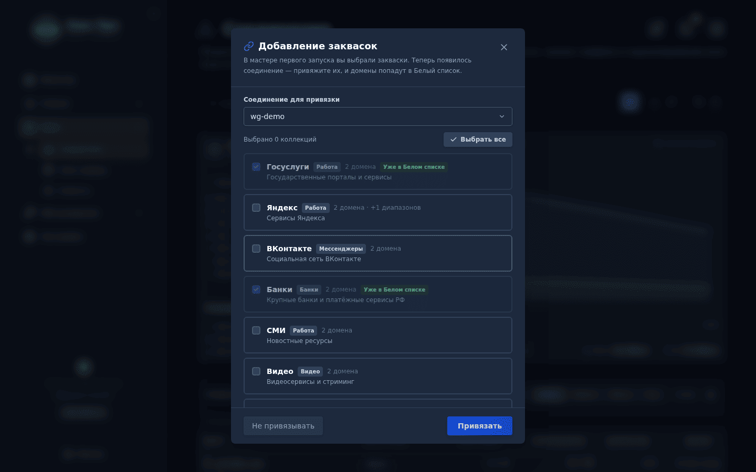Click the Работа tag next to Яндекс
This screenshot has width=756, height=472.
tap(316, 208)
